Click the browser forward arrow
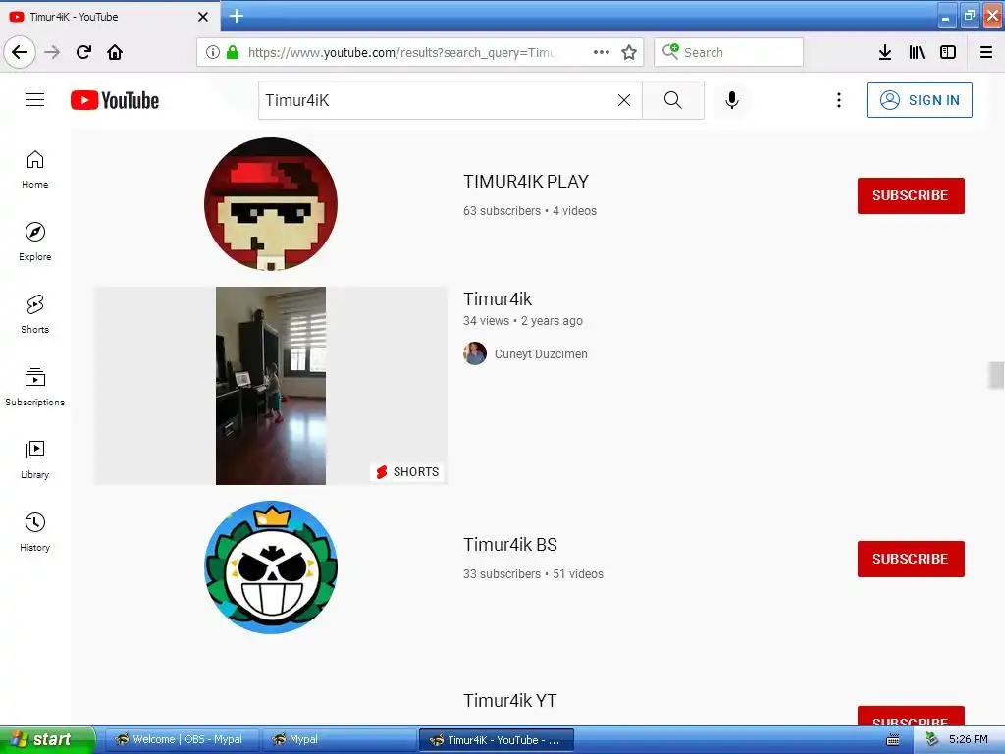1005x754 pixels. [x=52, y=52]
